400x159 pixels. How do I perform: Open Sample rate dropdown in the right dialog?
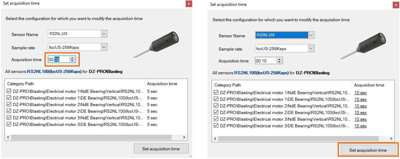311,49
